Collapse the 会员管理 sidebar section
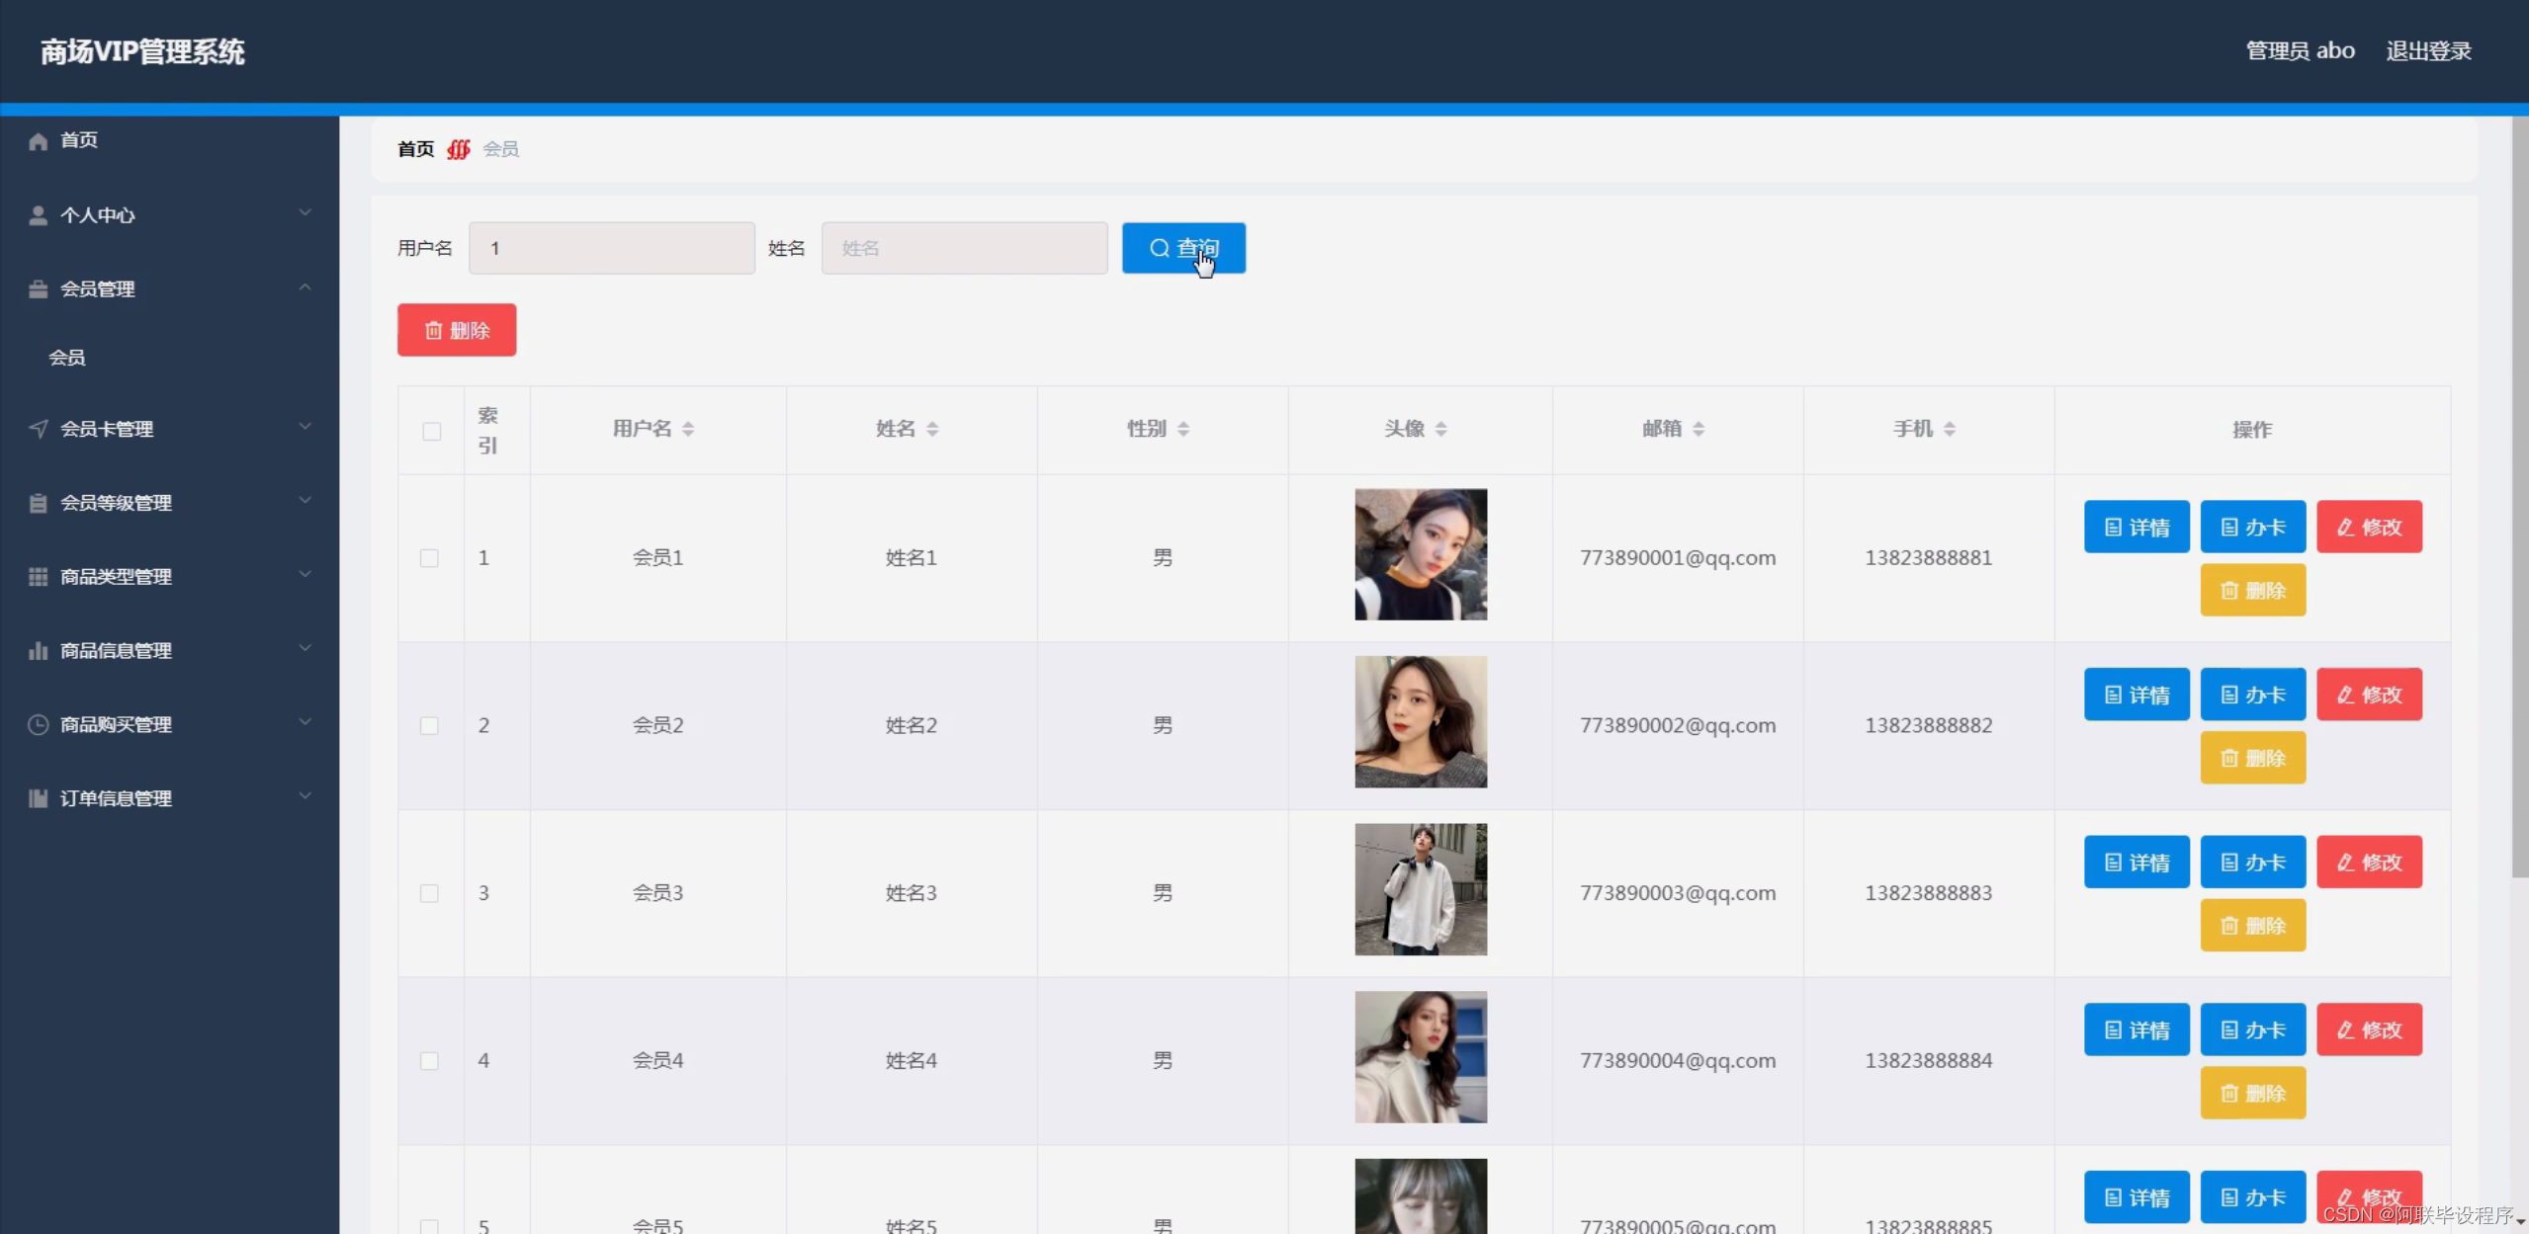This screenshot has height=1234, width=2529. click(x=305, y=288)
